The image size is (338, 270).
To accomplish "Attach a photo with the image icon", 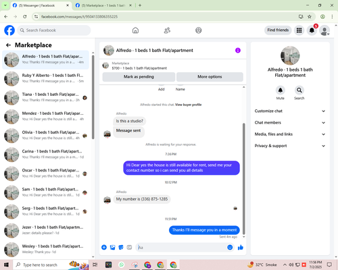I will coord(112,248).
